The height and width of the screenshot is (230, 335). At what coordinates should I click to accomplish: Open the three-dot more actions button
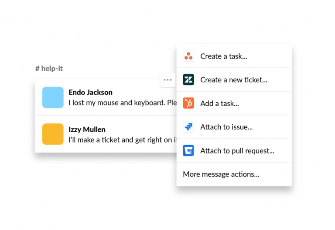[x=167, y=80]
